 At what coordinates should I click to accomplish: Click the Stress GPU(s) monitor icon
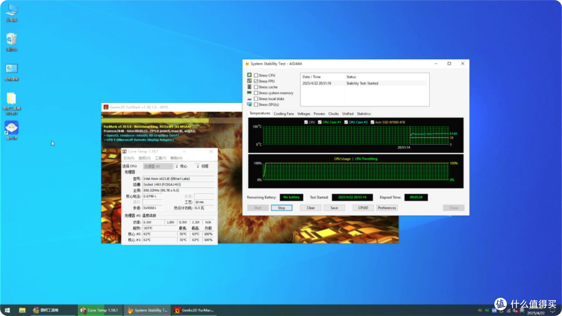pos(249,104)
